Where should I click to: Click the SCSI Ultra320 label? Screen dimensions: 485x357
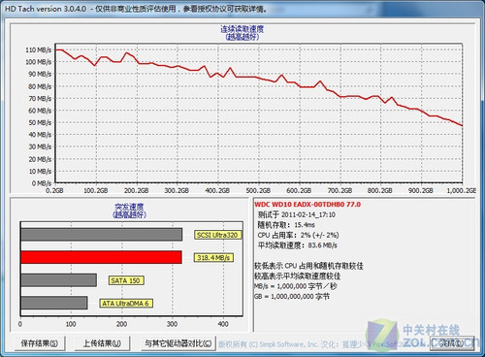point(217,235)
